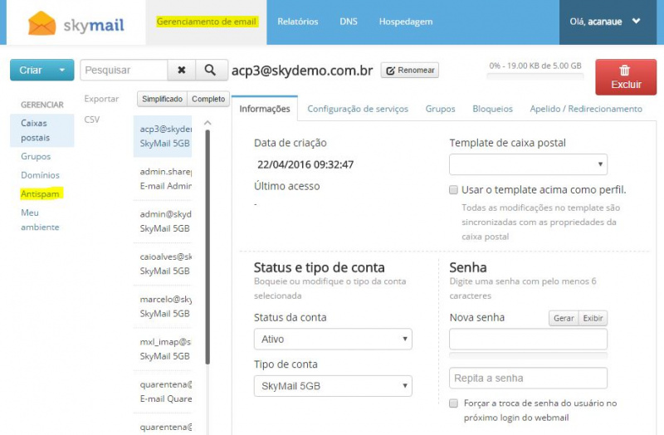Image resolution: width=664 pixels, height=435 pixels.
Task: Open the Status da conta dropdown
Action: pos(333,339)
